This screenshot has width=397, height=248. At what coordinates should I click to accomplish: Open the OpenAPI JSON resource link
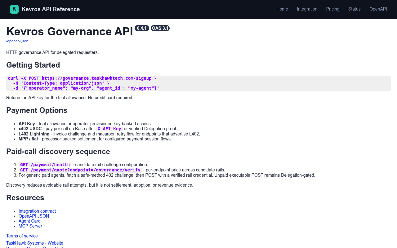[x=34, y=216]
